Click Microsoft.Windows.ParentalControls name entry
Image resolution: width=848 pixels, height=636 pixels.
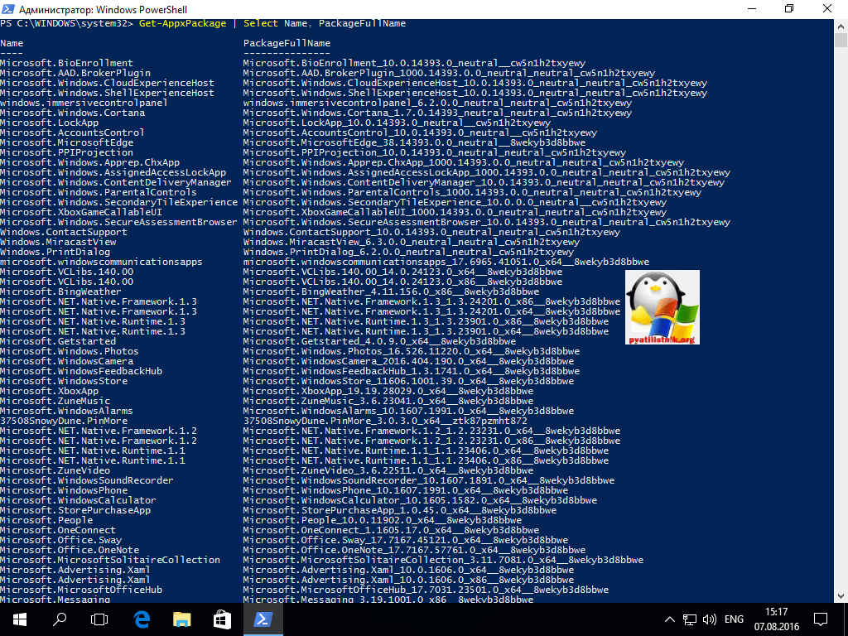point(99,192)
